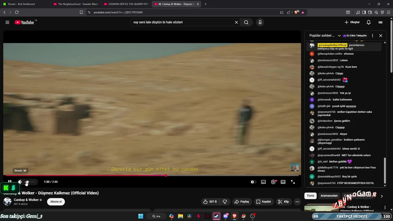Open the YouTube hamburger guide menu

pos(7,22)
